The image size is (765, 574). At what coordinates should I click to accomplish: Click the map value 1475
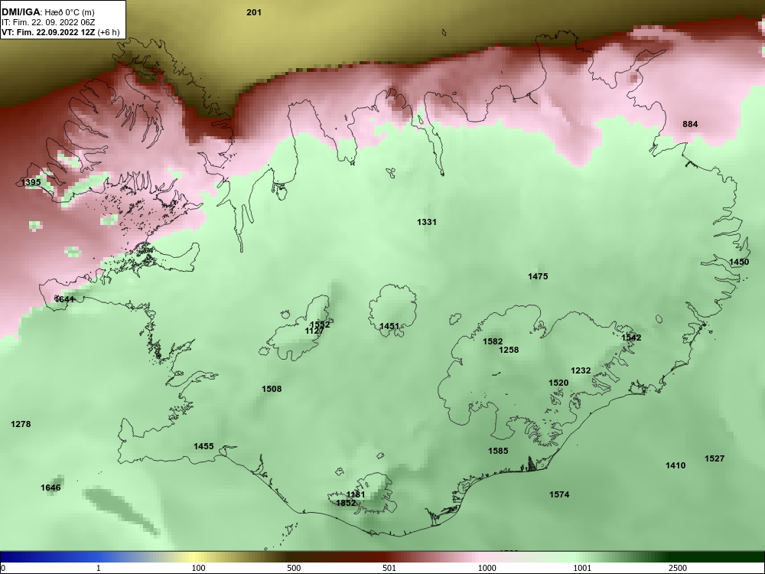pos(538,276)
